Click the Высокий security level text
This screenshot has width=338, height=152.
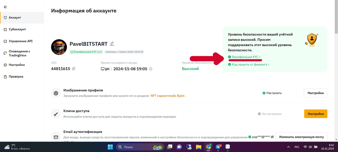tap(190, 69)
